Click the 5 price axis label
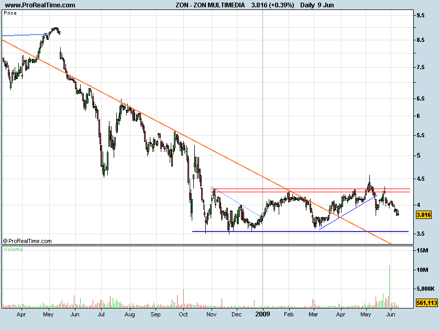 [x=419, y=156]
